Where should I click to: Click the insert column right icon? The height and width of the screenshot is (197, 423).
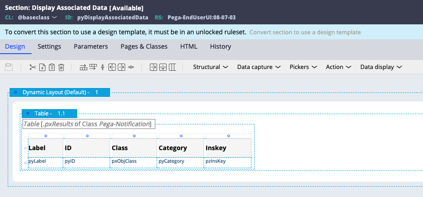tap(121, 67)
